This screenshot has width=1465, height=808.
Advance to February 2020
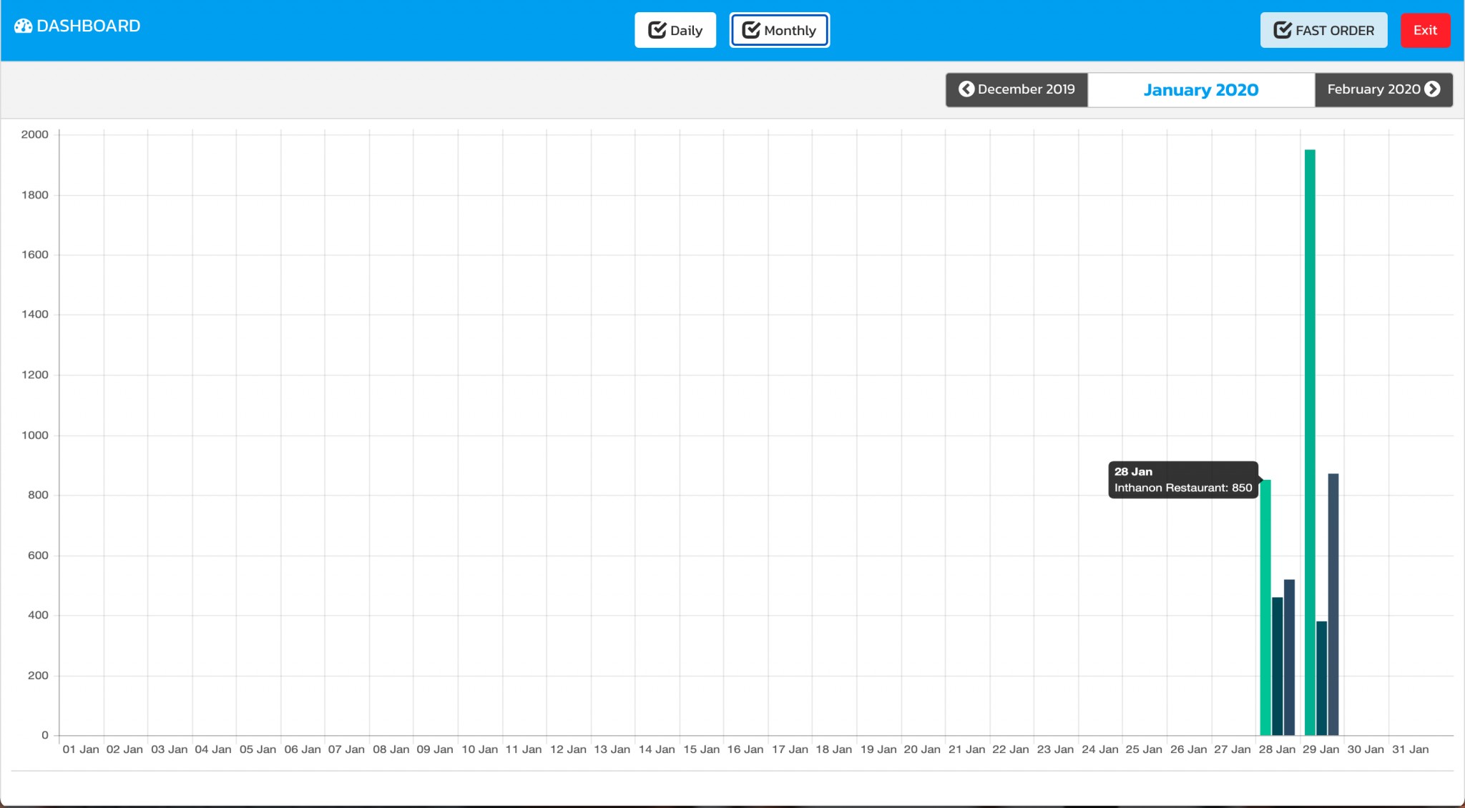point(1383,89)
